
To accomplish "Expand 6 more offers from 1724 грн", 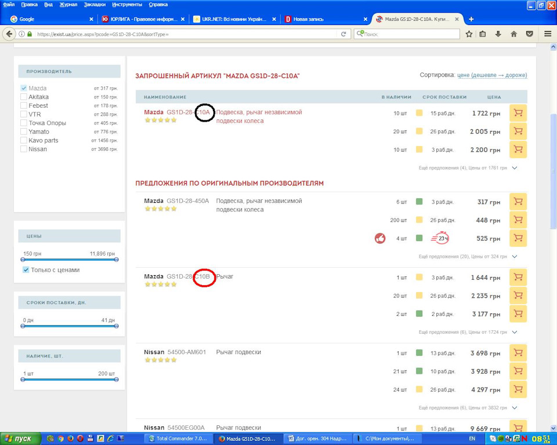I will tap(468, 332).
